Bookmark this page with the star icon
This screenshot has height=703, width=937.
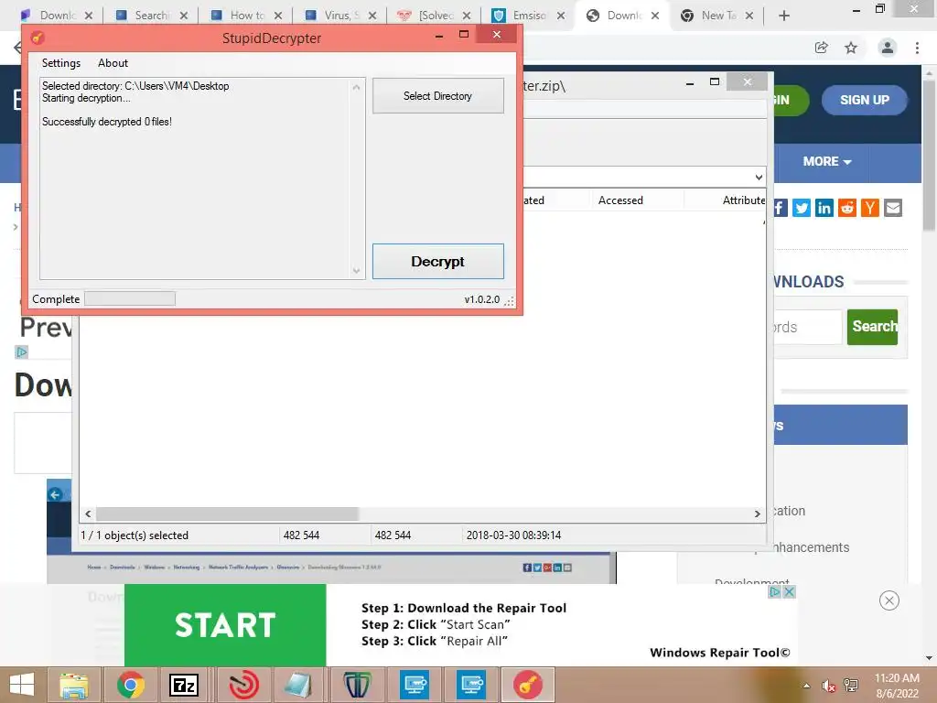click(851, 48)
